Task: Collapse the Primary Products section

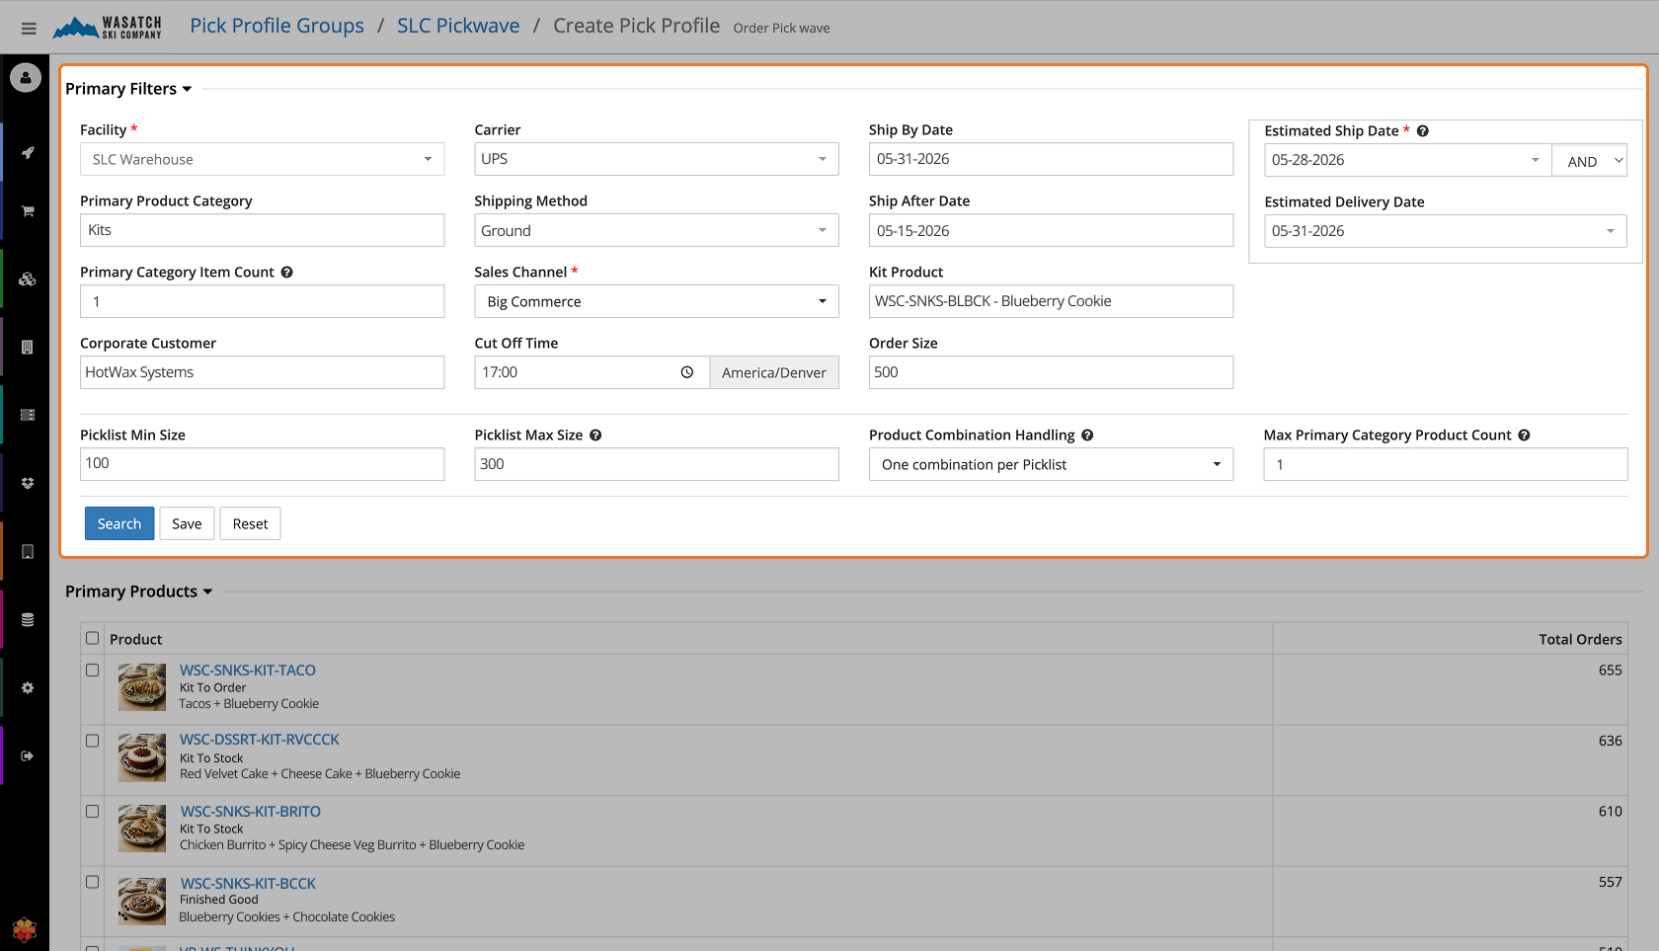Action: pos(139,592)
